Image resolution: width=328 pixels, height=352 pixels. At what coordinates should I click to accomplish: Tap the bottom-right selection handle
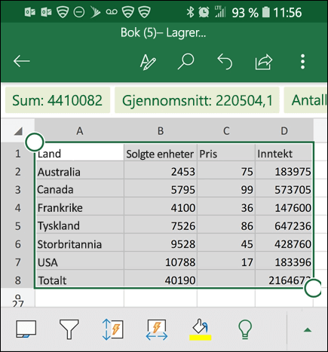pos(313,288)
